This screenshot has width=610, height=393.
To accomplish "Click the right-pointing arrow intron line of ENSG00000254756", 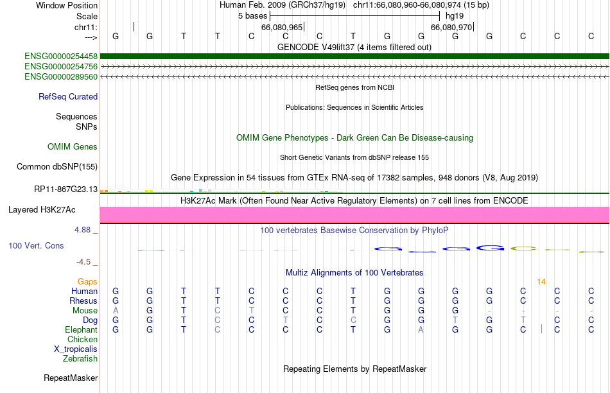I will tap(354, 67).
